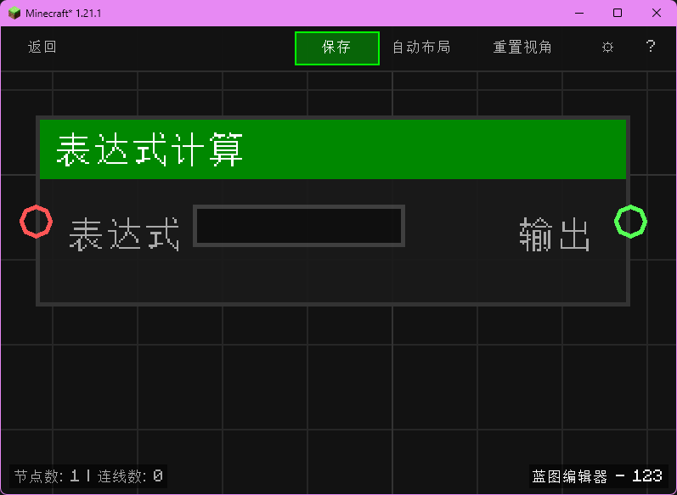Select the 表达式计算 node header
The height and width of the screenshot is (495, 677).
333,149
